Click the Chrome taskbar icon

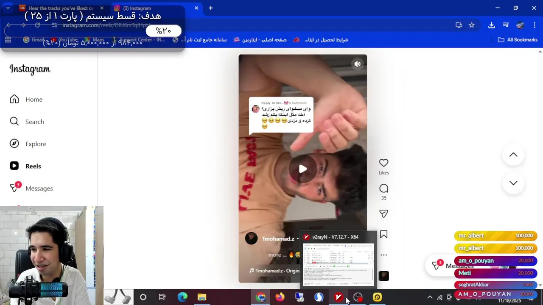coord(260,297)
